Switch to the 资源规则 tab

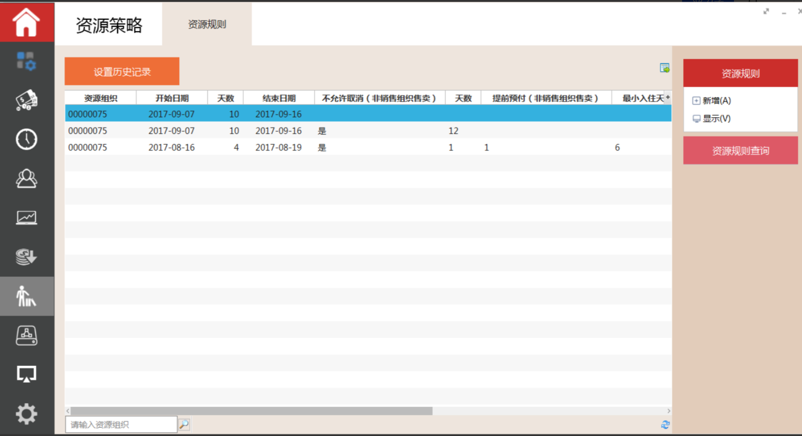[207, 24]
